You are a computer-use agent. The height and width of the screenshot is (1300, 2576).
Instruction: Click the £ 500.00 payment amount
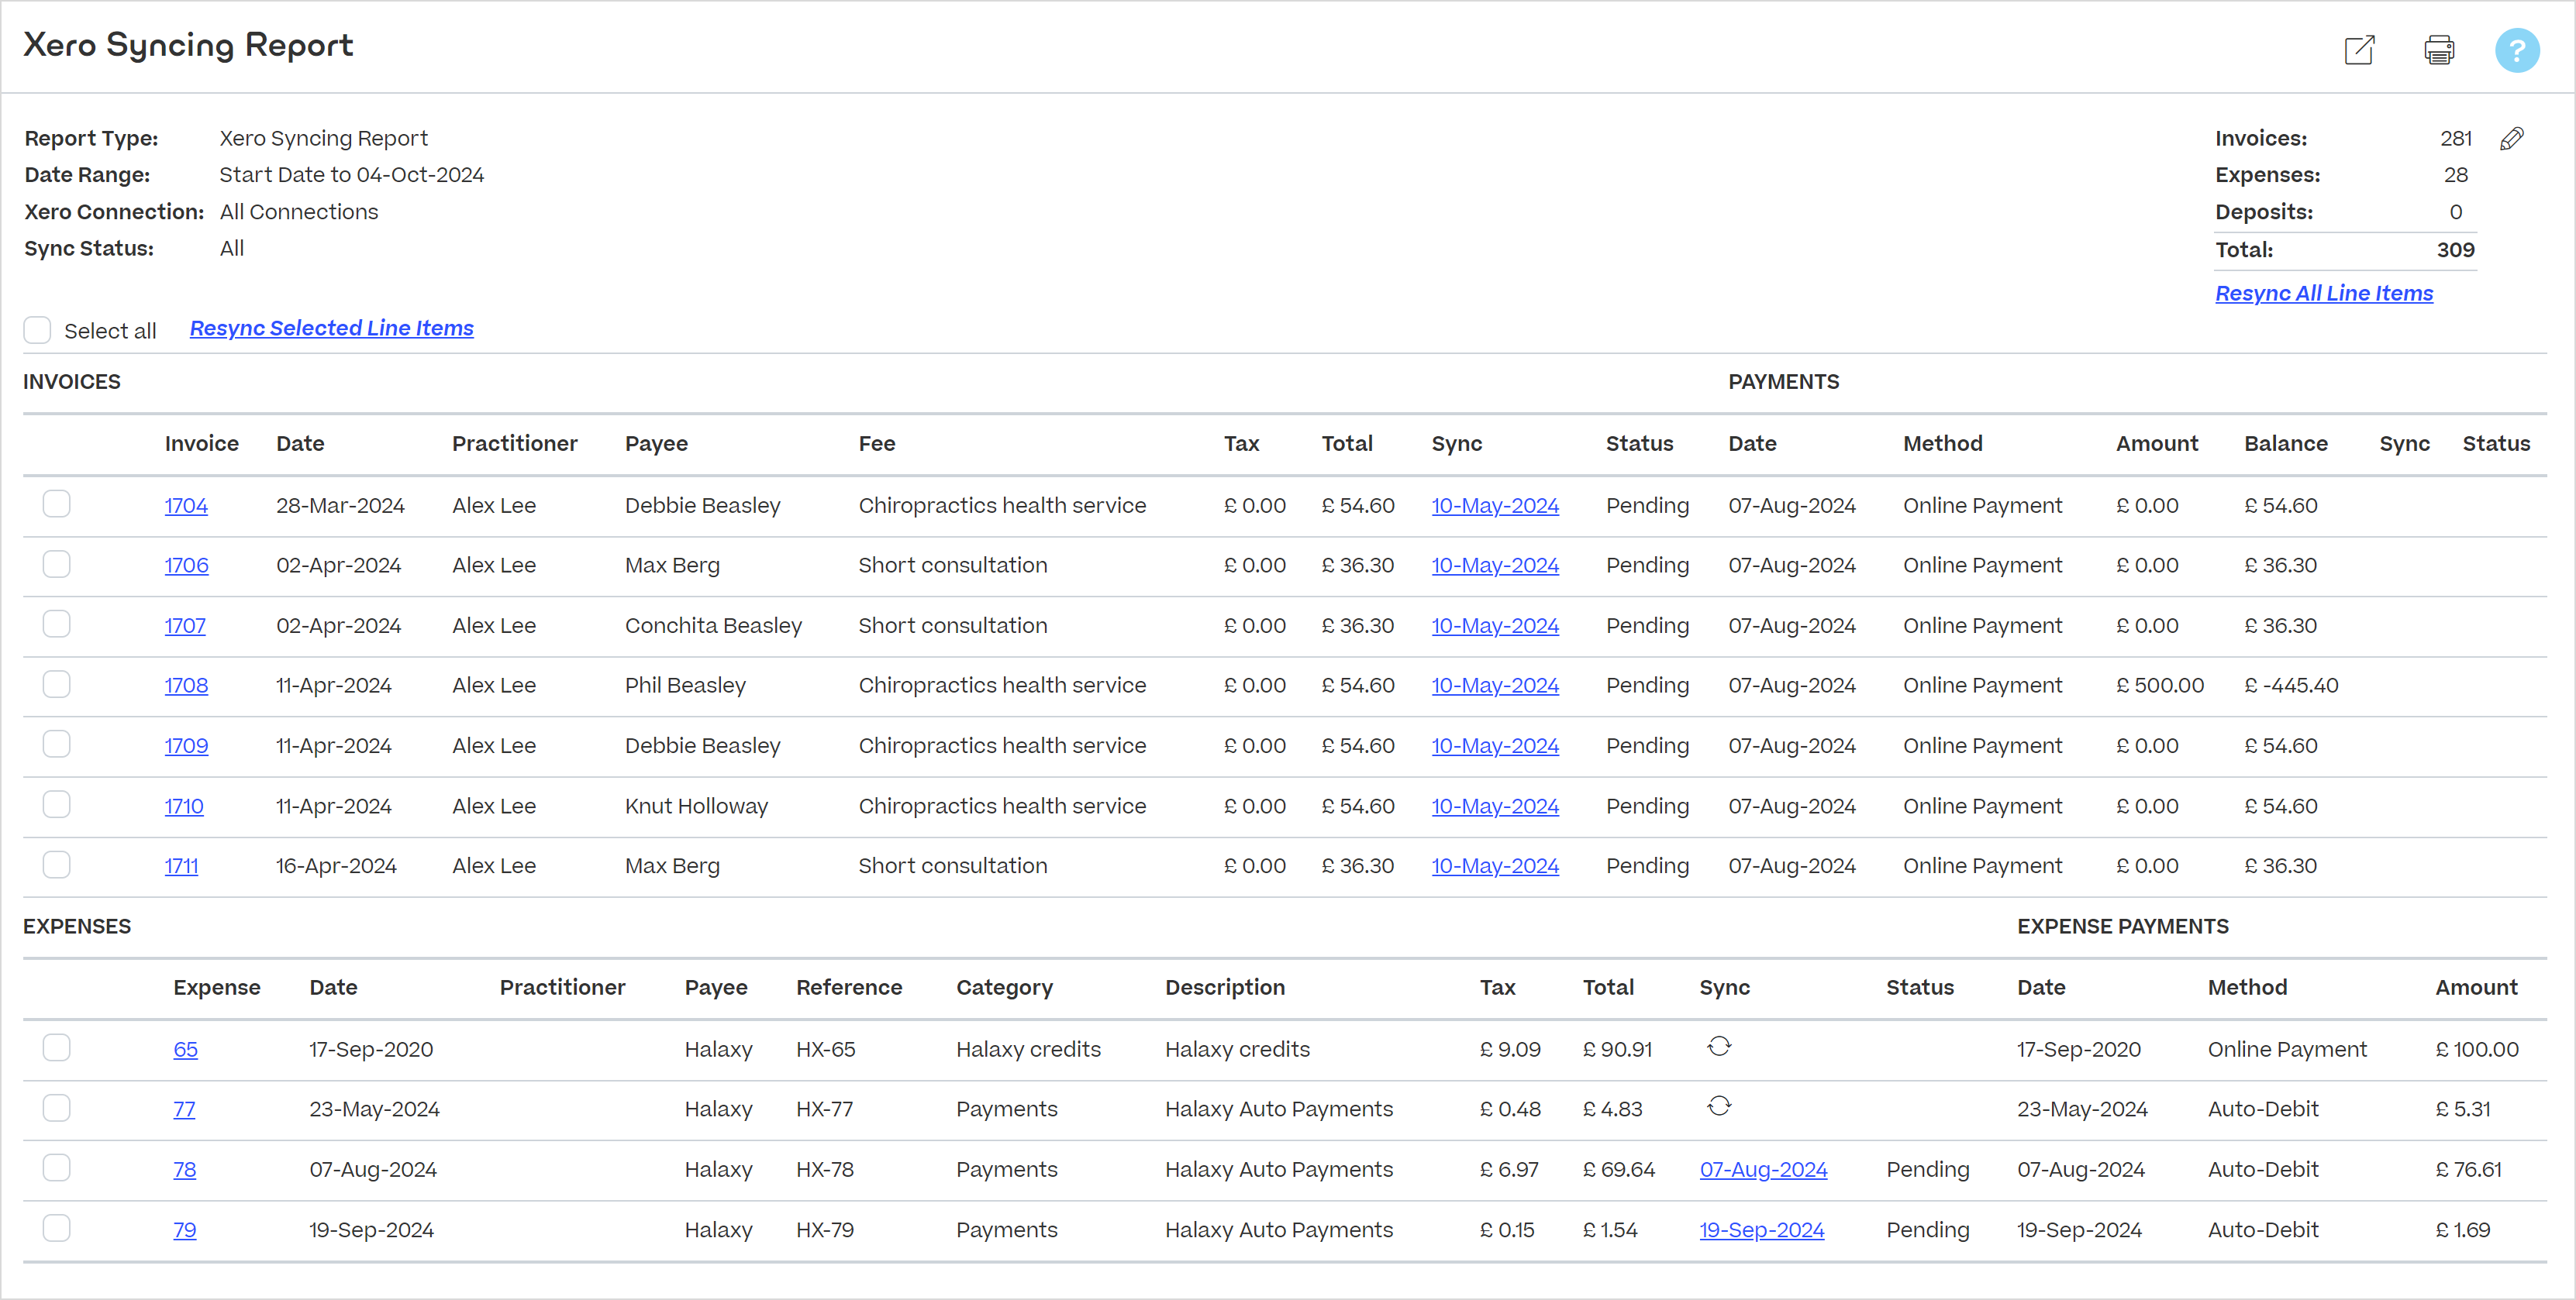pos(2159,686)
